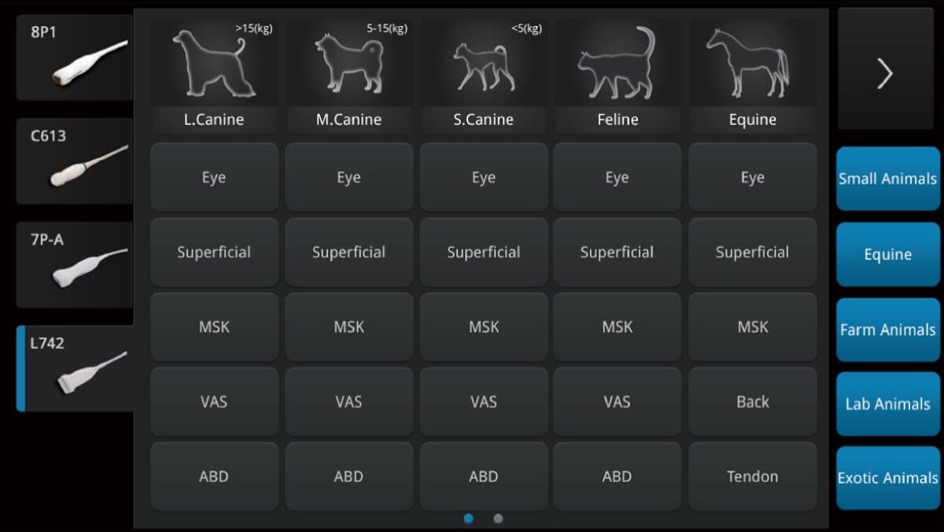Go to second page dot indicator
This screenshot has width=944, height=532.
(x=498, y=519)
